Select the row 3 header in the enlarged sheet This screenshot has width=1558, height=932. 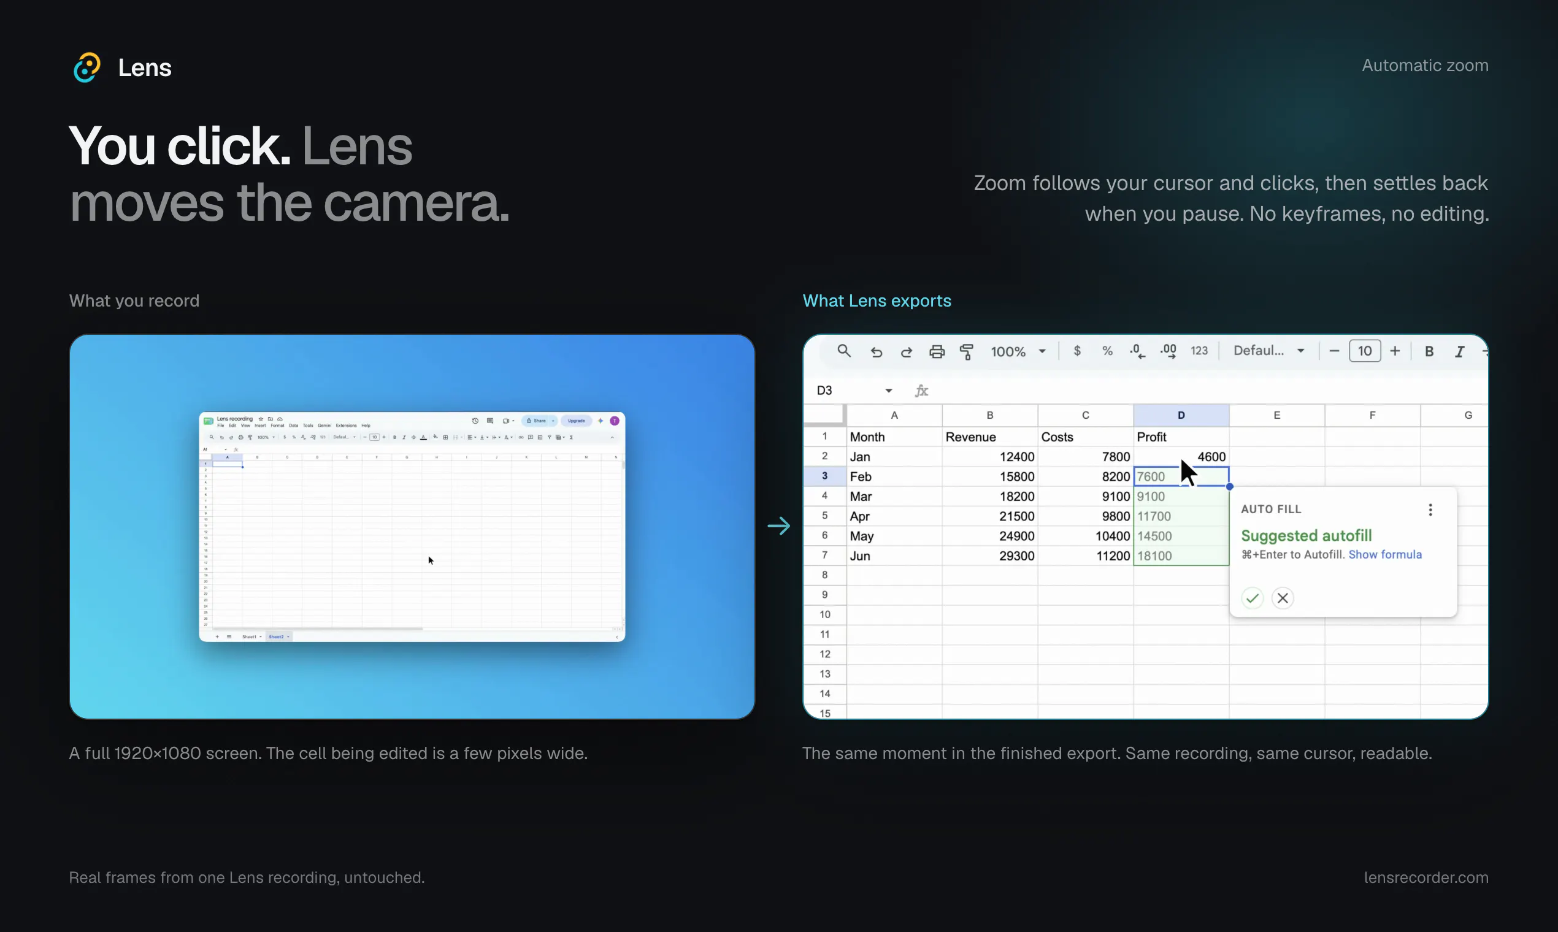(825, 476)
